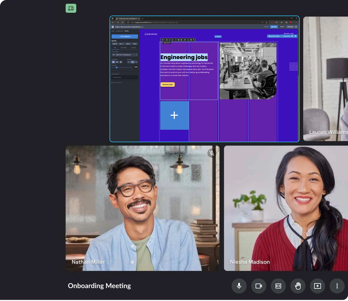
Task: Open the Style Preset dropdown
Action: tap(125, 55)
